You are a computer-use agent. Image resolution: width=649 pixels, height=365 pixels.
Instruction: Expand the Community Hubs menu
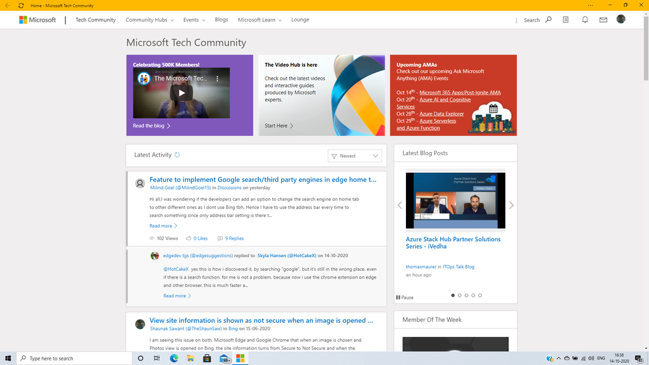pos(149,20)
